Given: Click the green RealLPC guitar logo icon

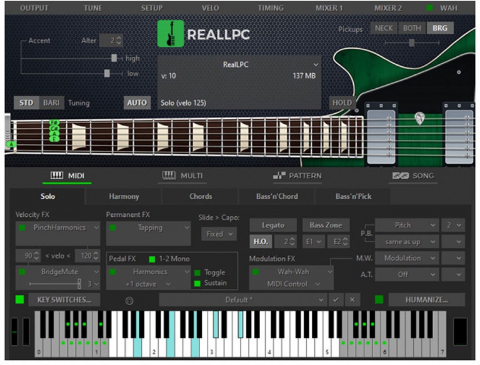Looking at the screenshot, I should (x=171, y=34).
